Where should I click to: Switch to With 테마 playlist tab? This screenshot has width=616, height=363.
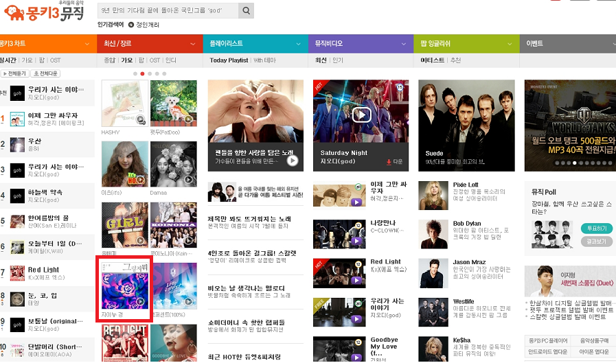click(265, 60)
